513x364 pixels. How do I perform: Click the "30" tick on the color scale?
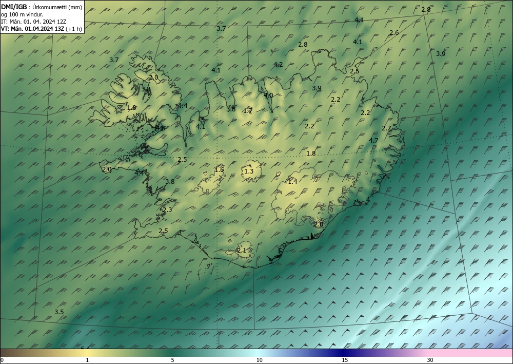click(x=430, y=360)
